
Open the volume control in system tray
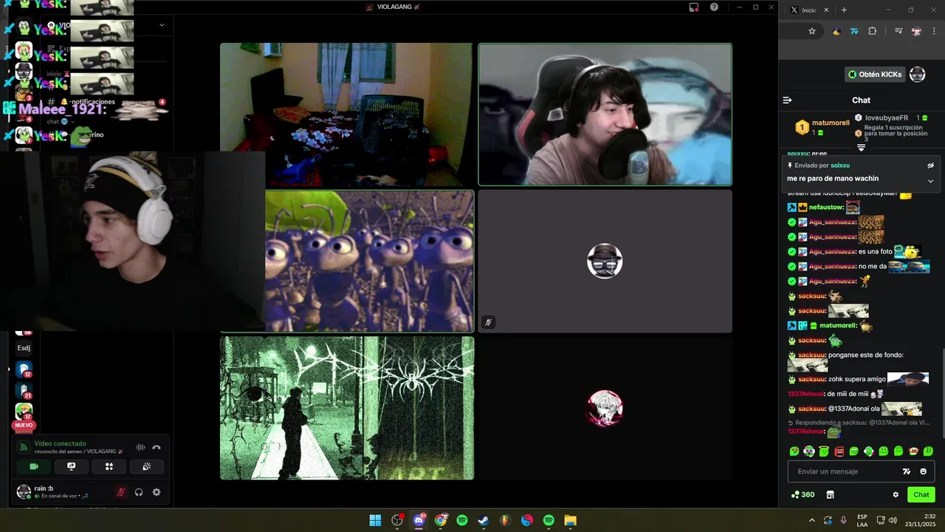point(893,520)
